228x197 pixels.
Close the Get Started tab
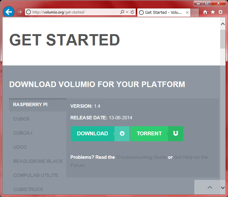(x=187, y=13)
